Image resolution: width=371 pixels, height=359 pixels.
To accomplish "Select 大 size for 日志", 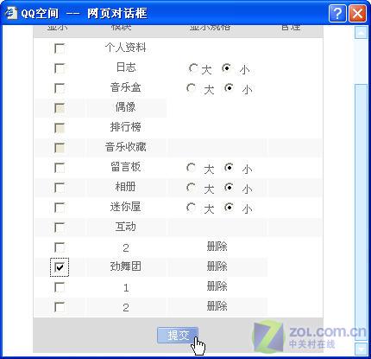I will coord(193,68).
